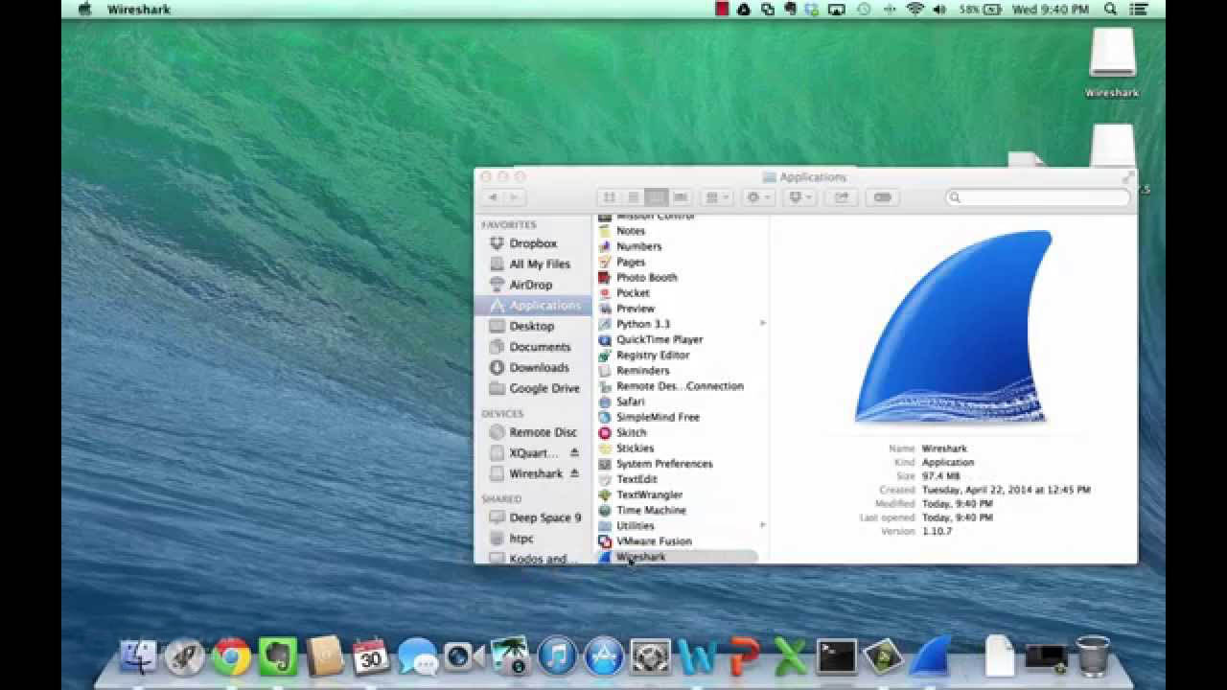The height and width of the screenshot is (690, 1227).
Task: Click the Share toolbar button
Action: (x=842, y=197)
